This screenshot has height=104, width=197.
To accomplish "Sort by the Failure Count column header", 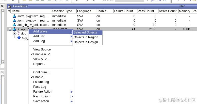I will tap(125, 11).
